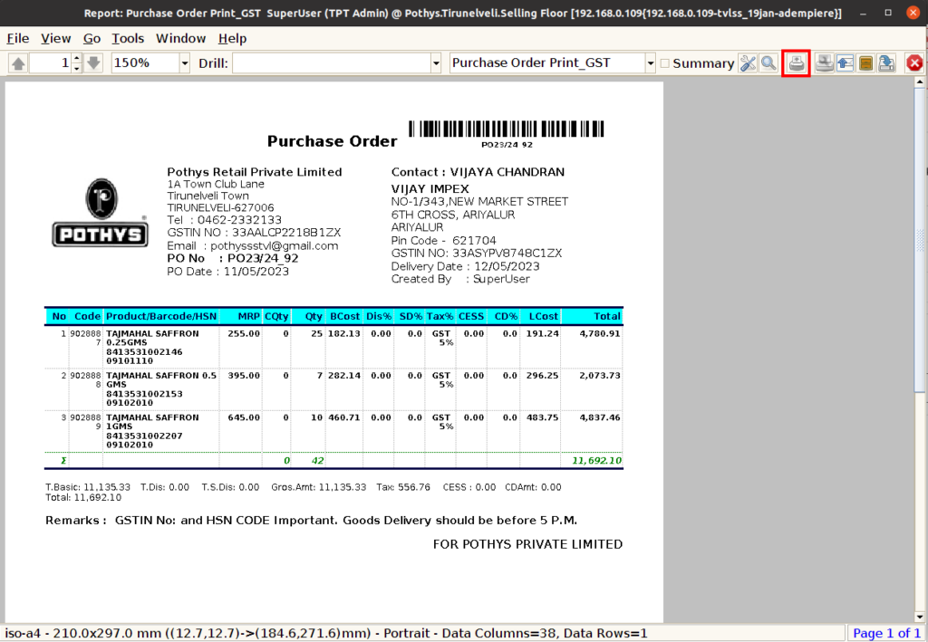Click the Tax: 556.76 summary text
This screenshot has height=642, width=928.
click(403, 487)
